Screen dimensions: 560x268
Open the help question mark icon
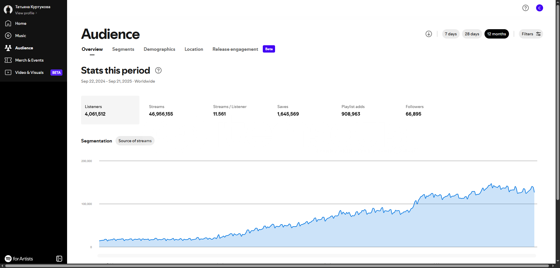525,8
